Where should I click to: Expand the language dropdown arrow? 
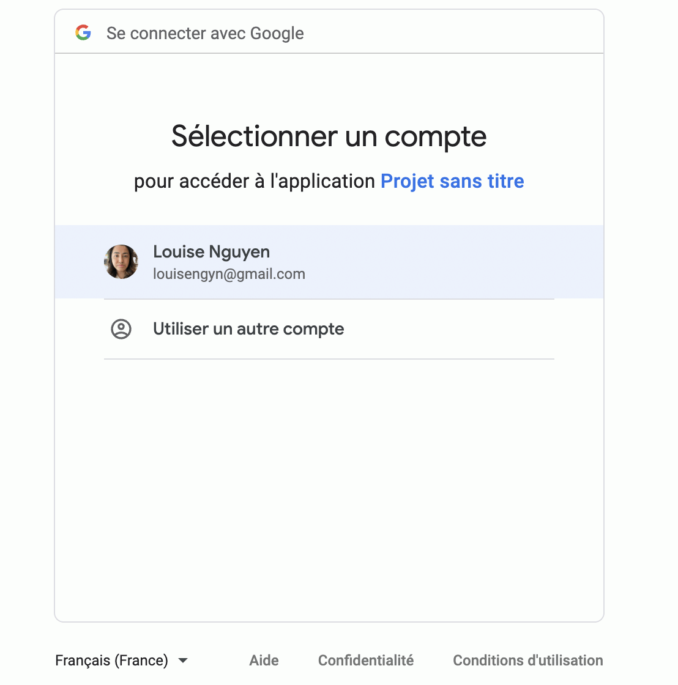[x=182, y=661]
